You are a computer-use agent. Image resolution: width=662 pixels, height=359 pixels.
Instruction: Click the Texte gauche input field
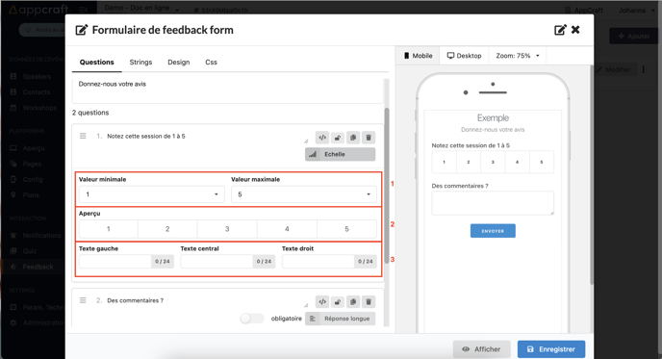pyautogui.click(x=115, y=262)
